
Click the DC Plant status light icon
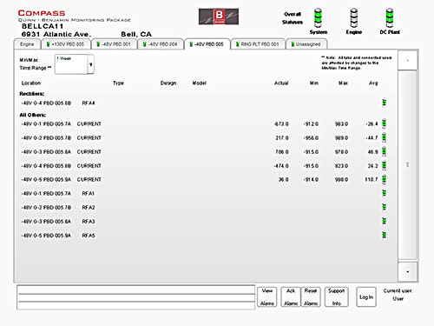tap(390, 18)
